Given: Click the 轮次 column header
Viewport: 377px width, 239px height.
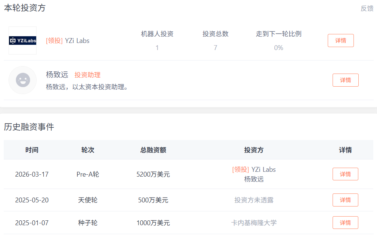Looking at the screenshot, I should (88, 150).
